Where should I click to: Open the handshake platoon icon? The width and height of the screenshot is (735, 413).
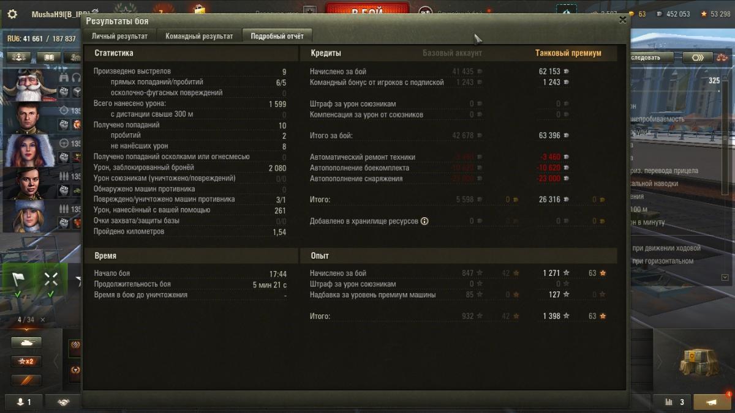[x=63, y=402]
